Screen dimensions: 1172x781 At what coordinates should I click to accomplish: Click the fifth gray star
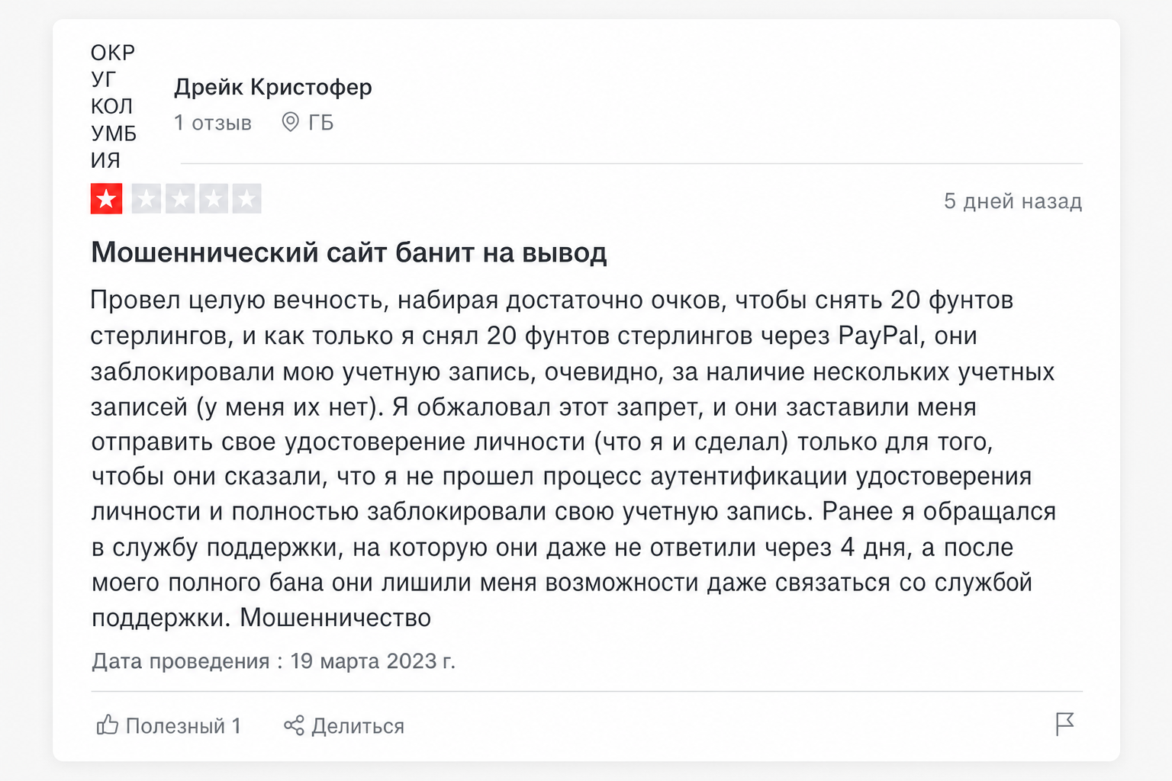pos(246,199)
